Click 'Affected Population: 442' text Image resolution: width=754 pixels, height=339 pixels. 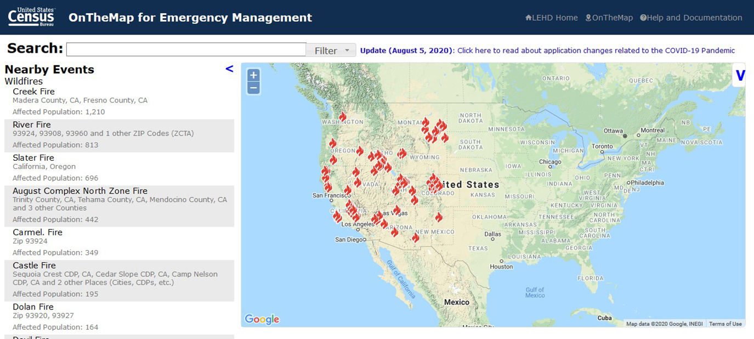point(55,220)
